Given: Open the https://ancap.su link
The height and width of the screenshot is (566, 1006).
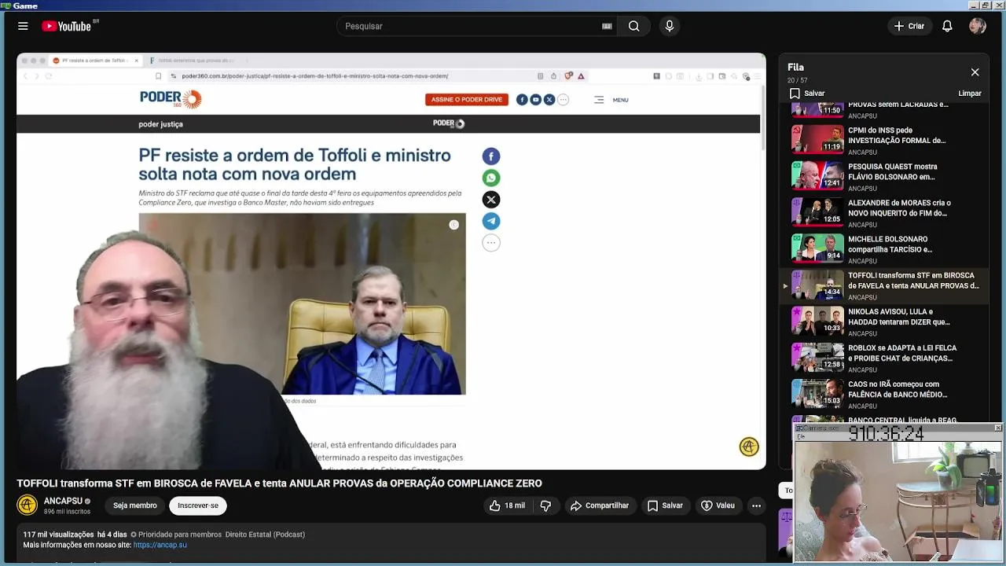Looking at the screenshot, I should click(160, 545).
